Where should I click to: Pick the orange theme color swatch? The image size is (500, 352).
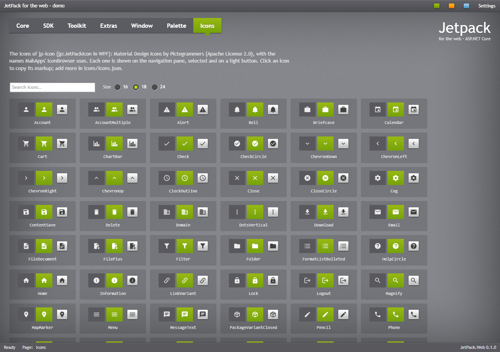(452, 6)
